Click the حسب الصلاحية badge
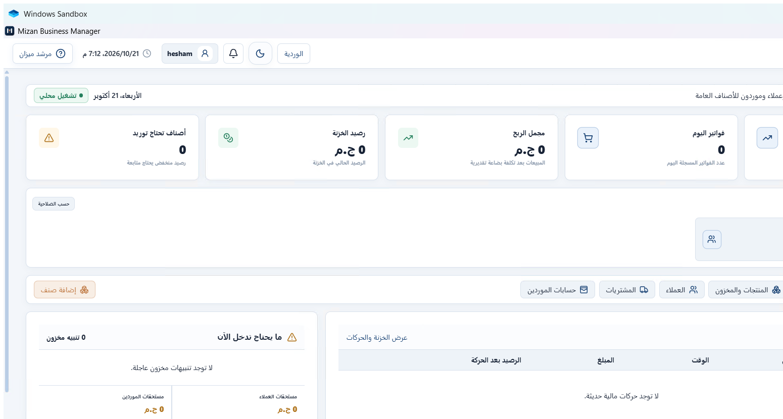783x419 pixels. 54,203
